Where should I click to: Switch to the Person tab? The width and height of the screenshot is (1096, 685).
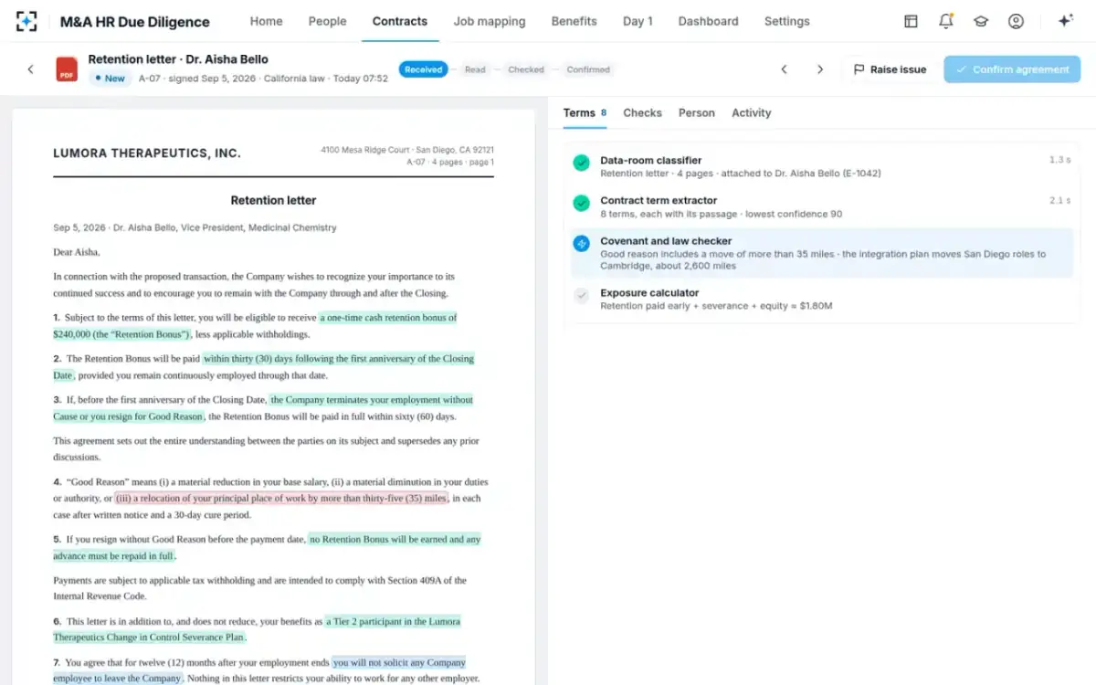(697, 113)
